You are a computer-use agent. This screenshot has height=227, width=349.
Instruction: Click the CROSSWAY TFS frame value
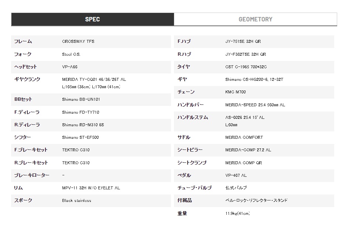click(x=78, y=41)
